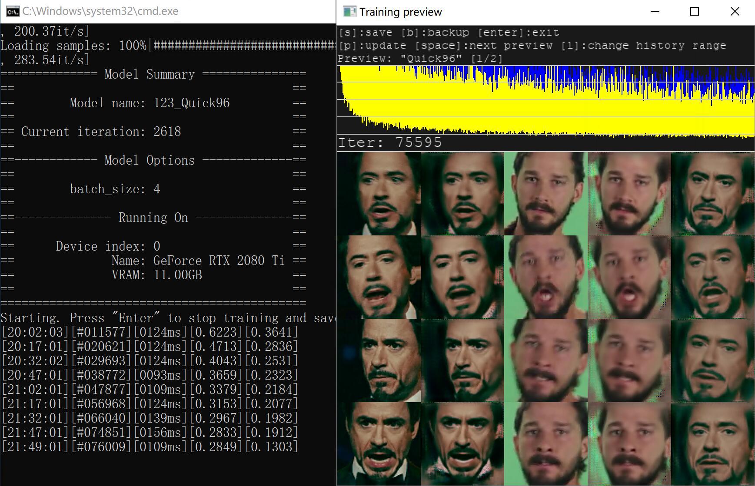Click the 'VRAM: 11.00GB' line
This screenshot has width=755, height=486.
tap(156, 275)
